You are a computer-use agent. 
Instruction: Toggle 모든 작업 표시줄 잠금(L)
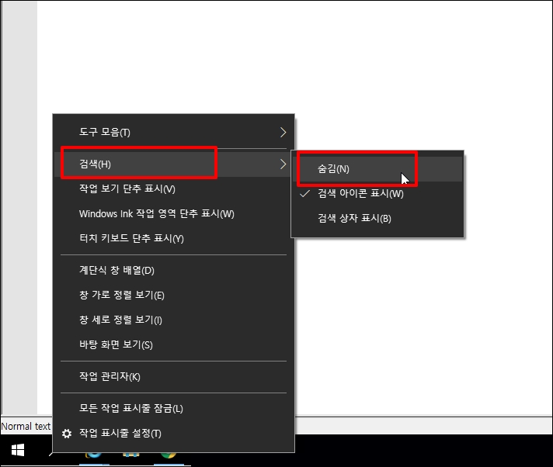coord(173,409)
